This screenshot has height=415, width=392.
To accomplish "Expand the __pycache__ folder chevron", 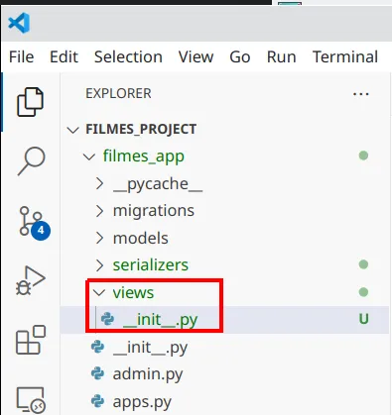I will click(99, 183).
